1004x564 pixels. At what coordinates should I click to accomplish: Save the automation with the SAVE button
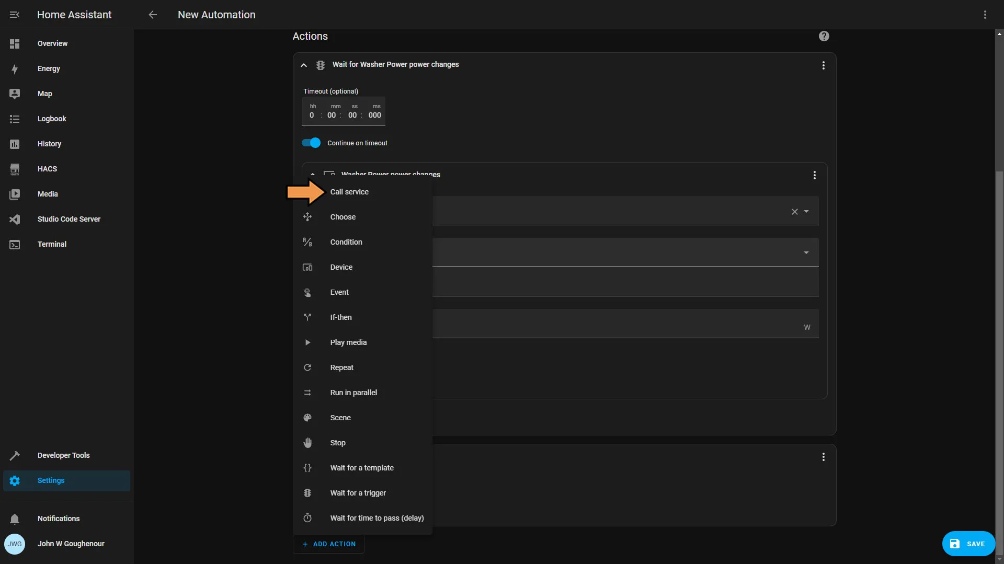click(x=968, y=544)
